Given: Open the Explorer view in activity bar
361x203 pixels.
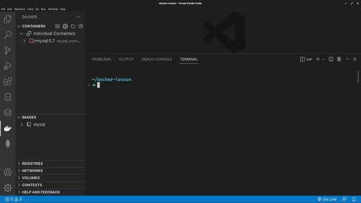Looking at the screenshot, I should click(7, 19).
